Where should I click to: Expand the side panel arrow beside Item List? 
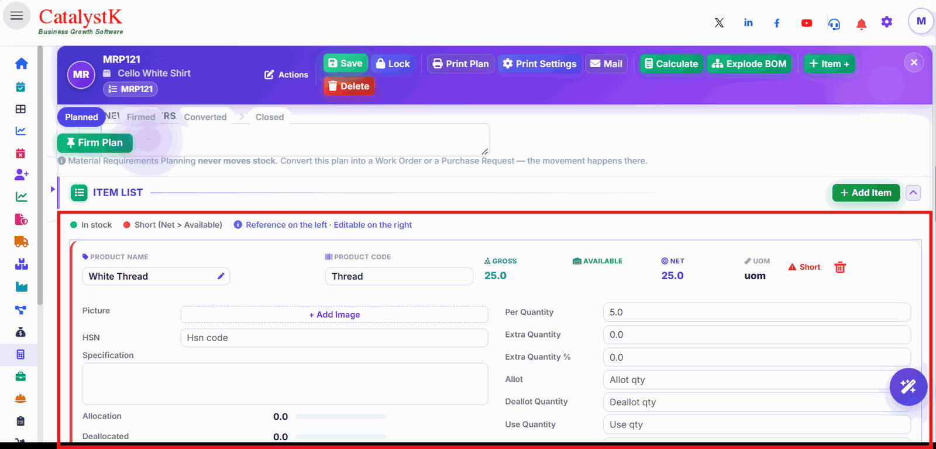[x=53, y=189]
